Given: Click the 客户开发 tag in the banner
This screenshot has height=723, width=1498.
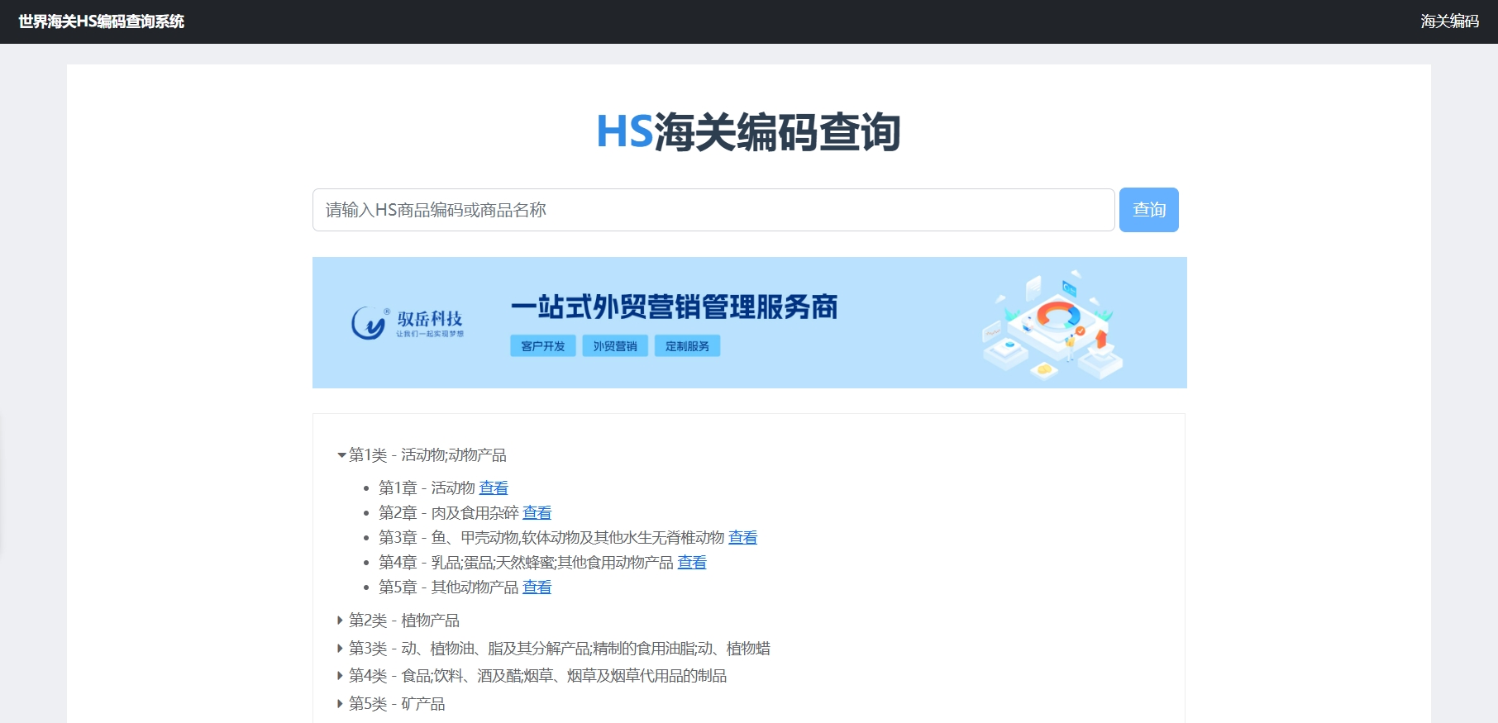Looking at the screenshot, I should click(542, 346).
